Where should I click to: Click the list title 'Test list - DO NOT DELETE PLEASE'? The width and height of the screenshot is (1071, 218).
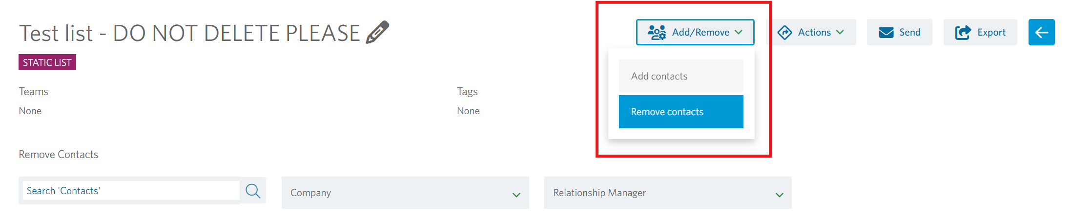[189, 33]
